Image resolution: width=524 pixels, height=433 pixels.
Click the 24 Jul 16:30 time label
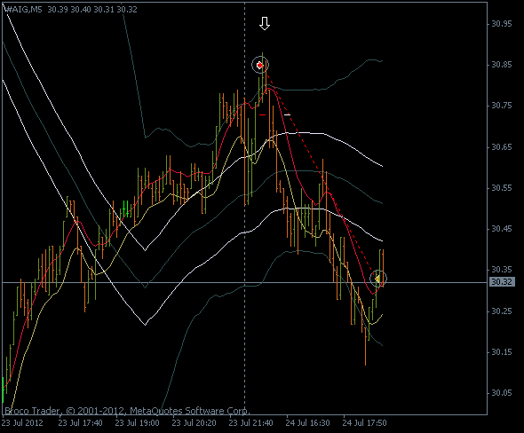pos(307,423)
